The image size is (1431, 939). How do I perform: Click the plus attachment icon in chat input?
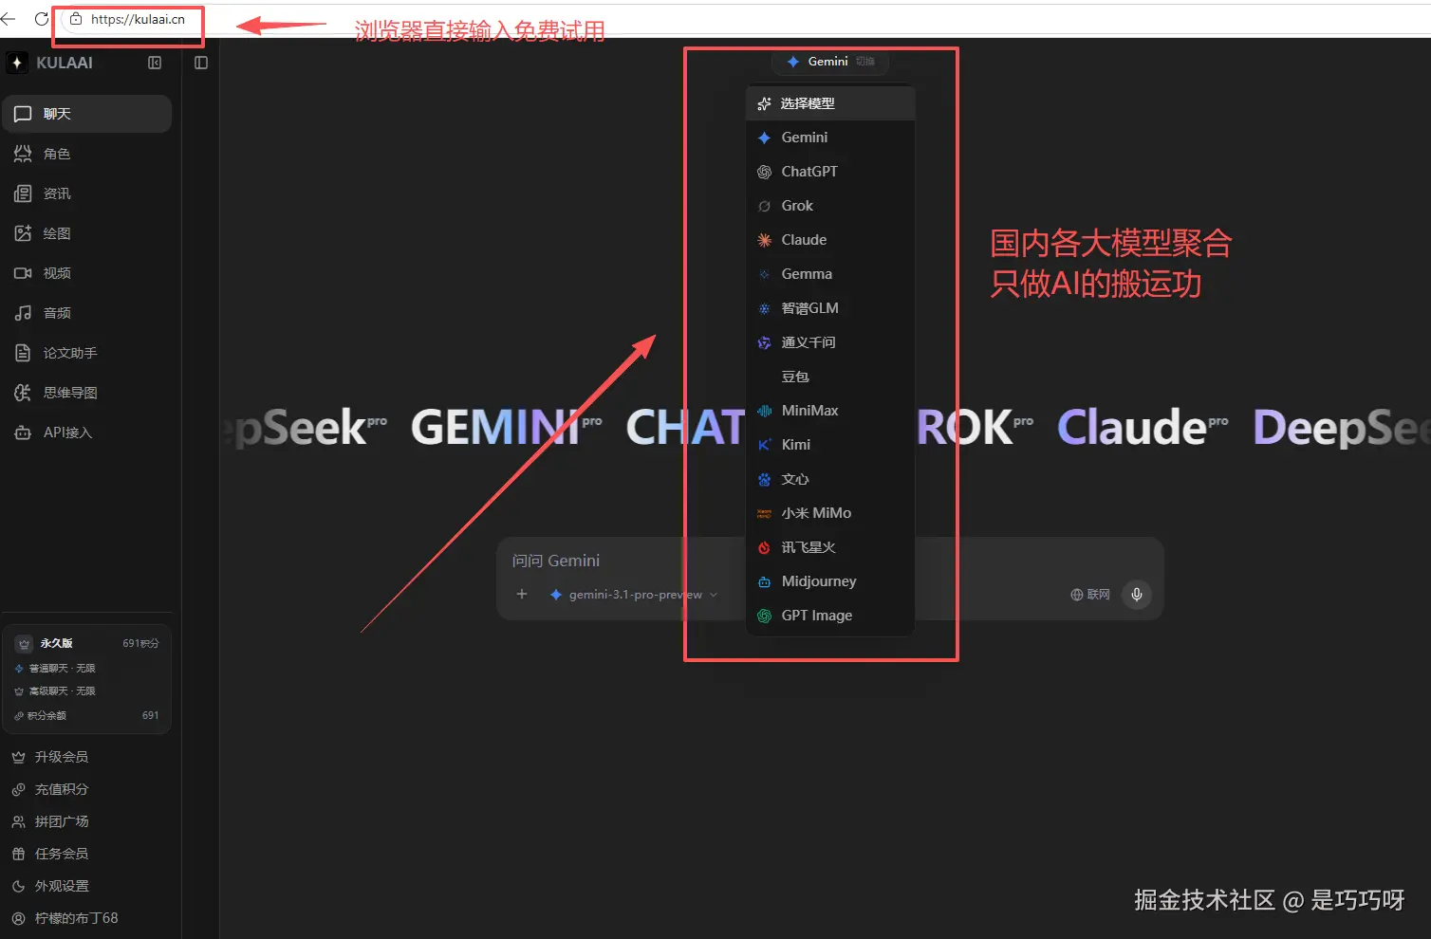coord(522,594)
